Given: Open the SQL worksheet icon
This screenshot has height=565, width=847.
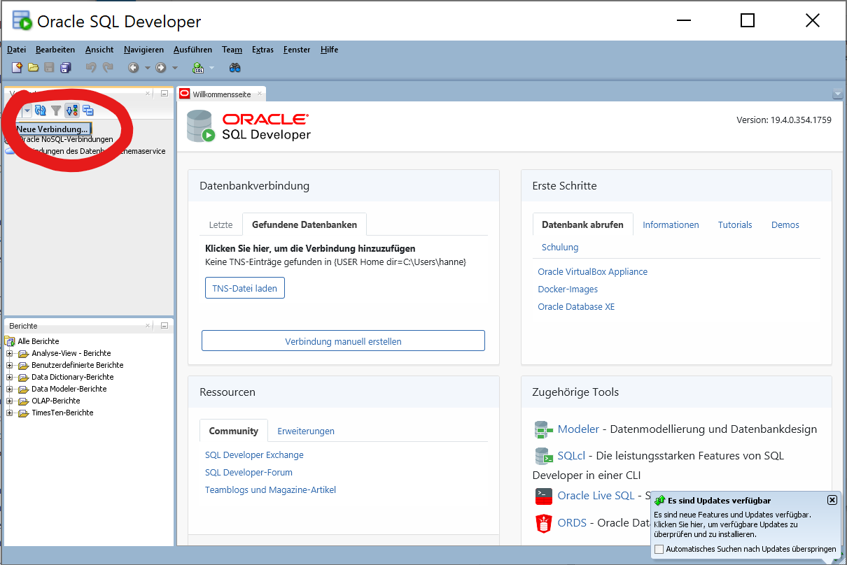Looking at the screenshot, I should click(198, 68).
